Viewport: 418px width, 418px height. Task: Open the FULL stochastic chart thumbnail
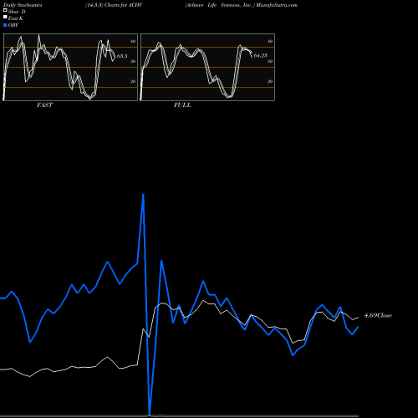[x=207, y=67]
